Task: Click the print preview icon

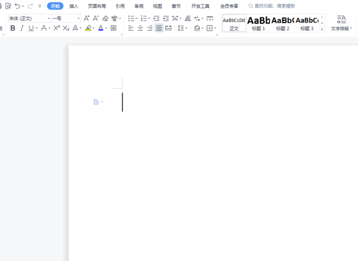Action: pyautogui.click(x=8, y=6)
